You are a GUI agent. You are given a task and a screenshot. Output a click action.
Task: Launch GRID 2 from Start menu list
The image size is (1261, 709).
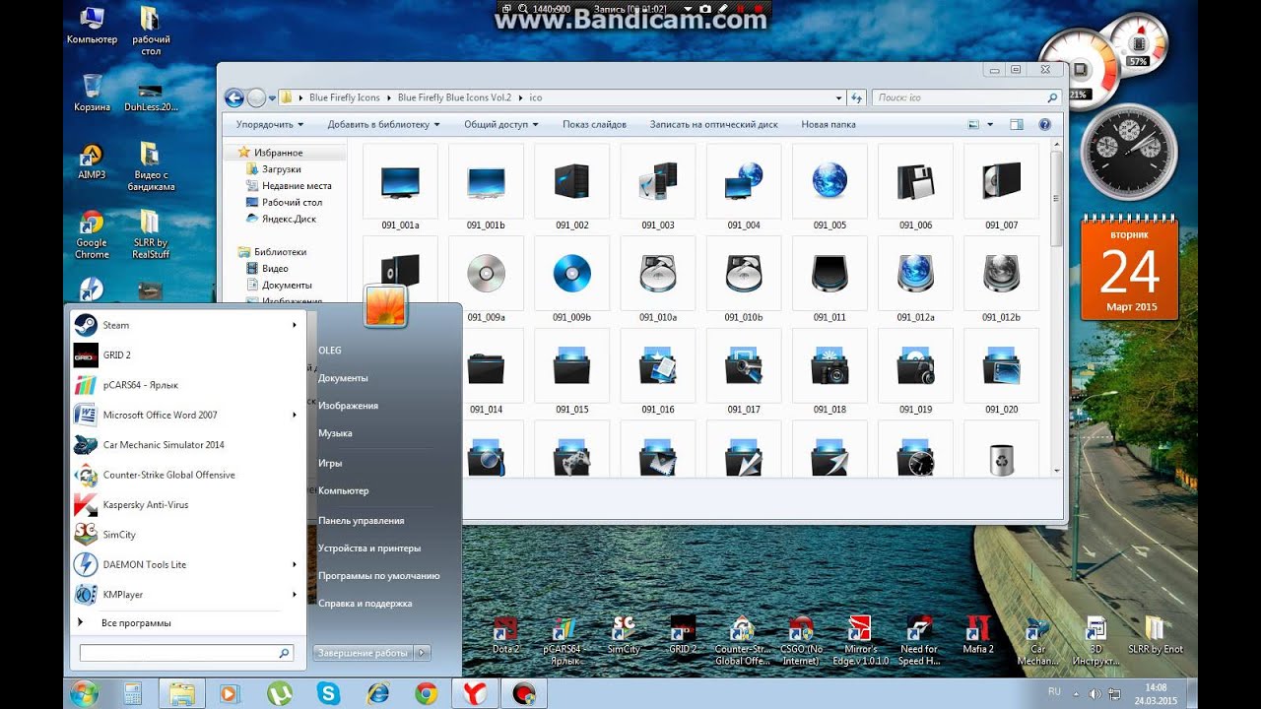pyautogui.click(x=186, y=354)
